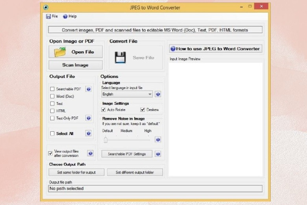Open help icon beside language dropdown
This screenshot has height=205, width=307.
(x=158, y=94)
